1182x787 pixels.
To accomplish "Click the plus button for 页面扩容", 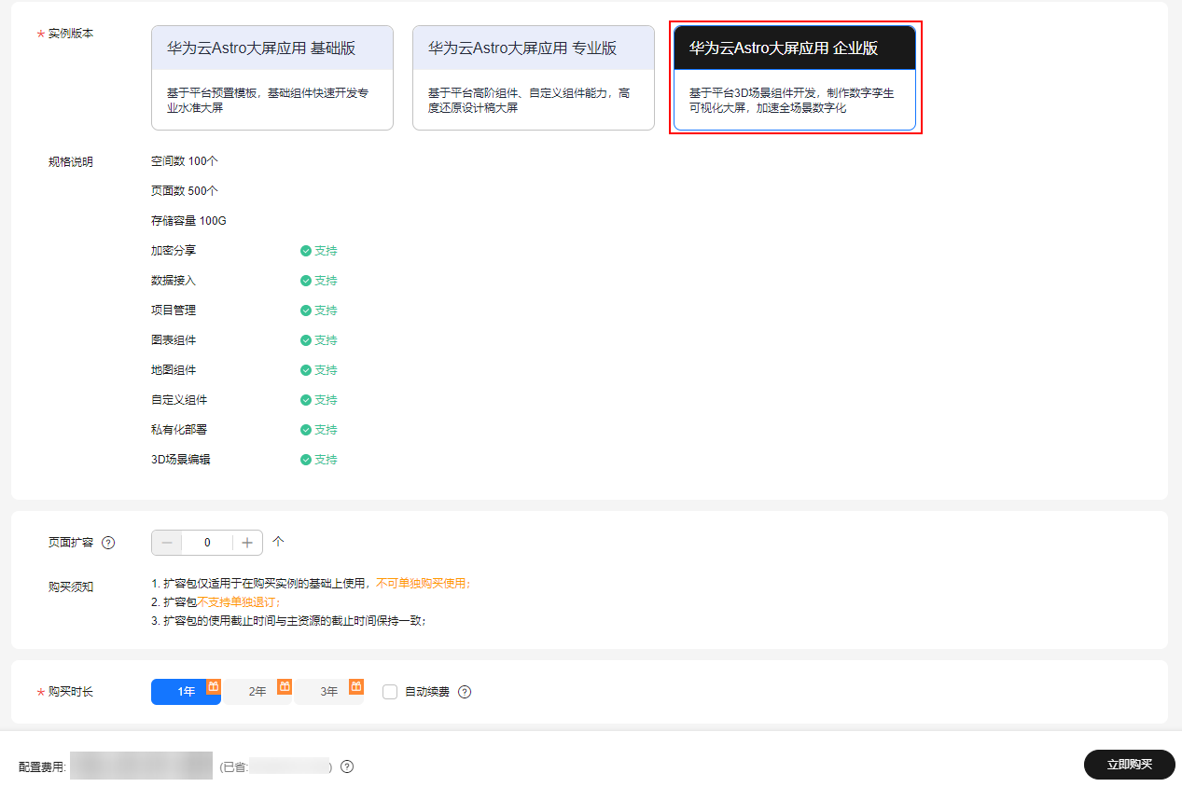I will (247, 543).
